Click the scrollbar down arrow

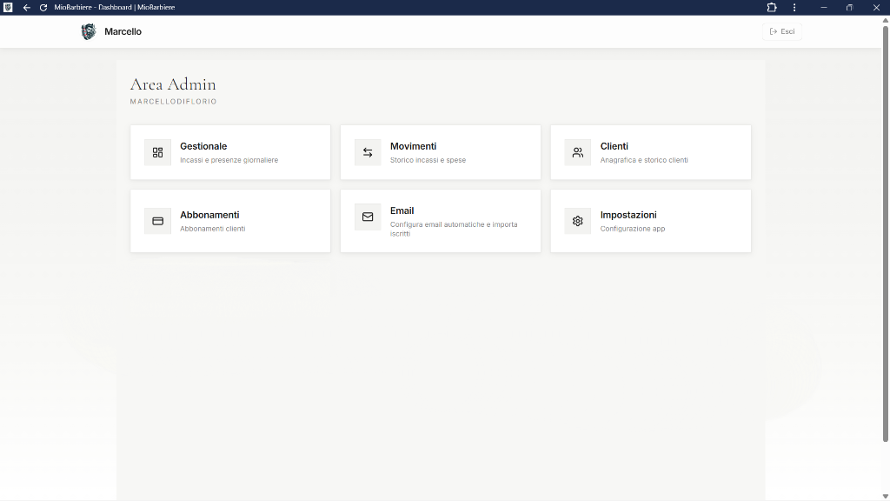coord(886,497)
